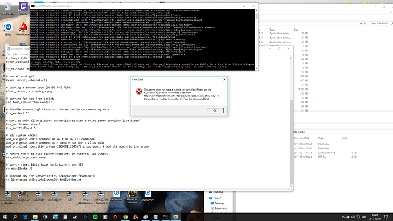Sort by Type column in lower Explorer

pyautogui.click(x=321, y=138)
